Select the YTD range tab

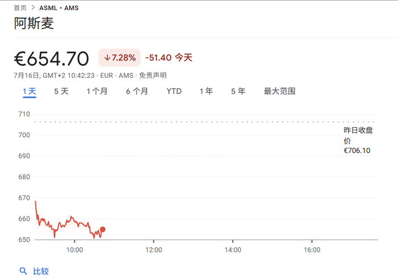point(174,91)
